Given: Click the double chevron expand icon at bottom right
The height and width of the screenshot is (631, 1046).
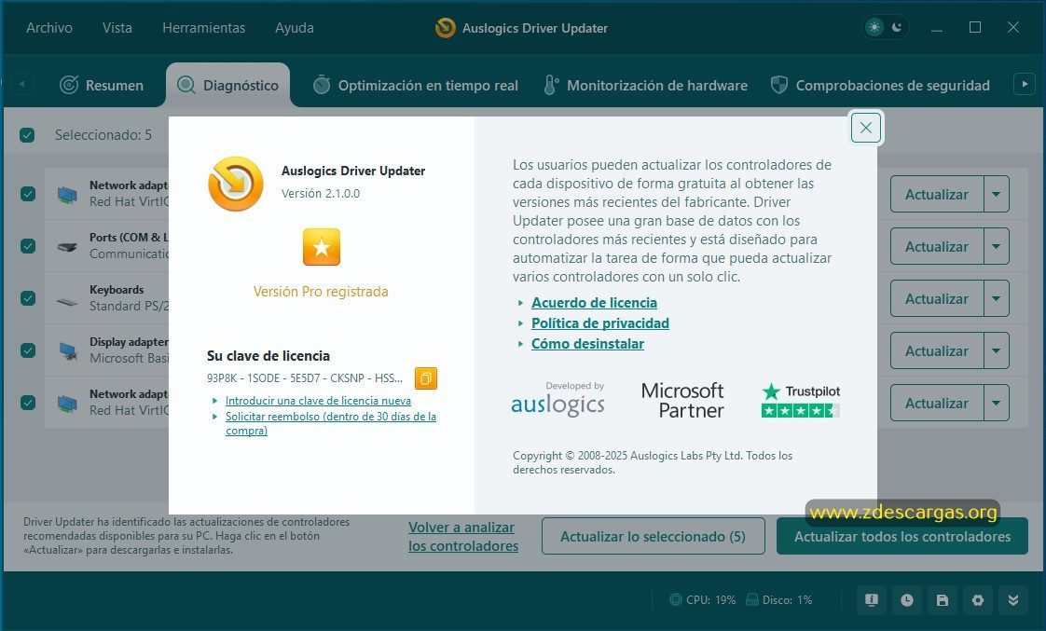Looking at the screenshot, I should 1012,600.
